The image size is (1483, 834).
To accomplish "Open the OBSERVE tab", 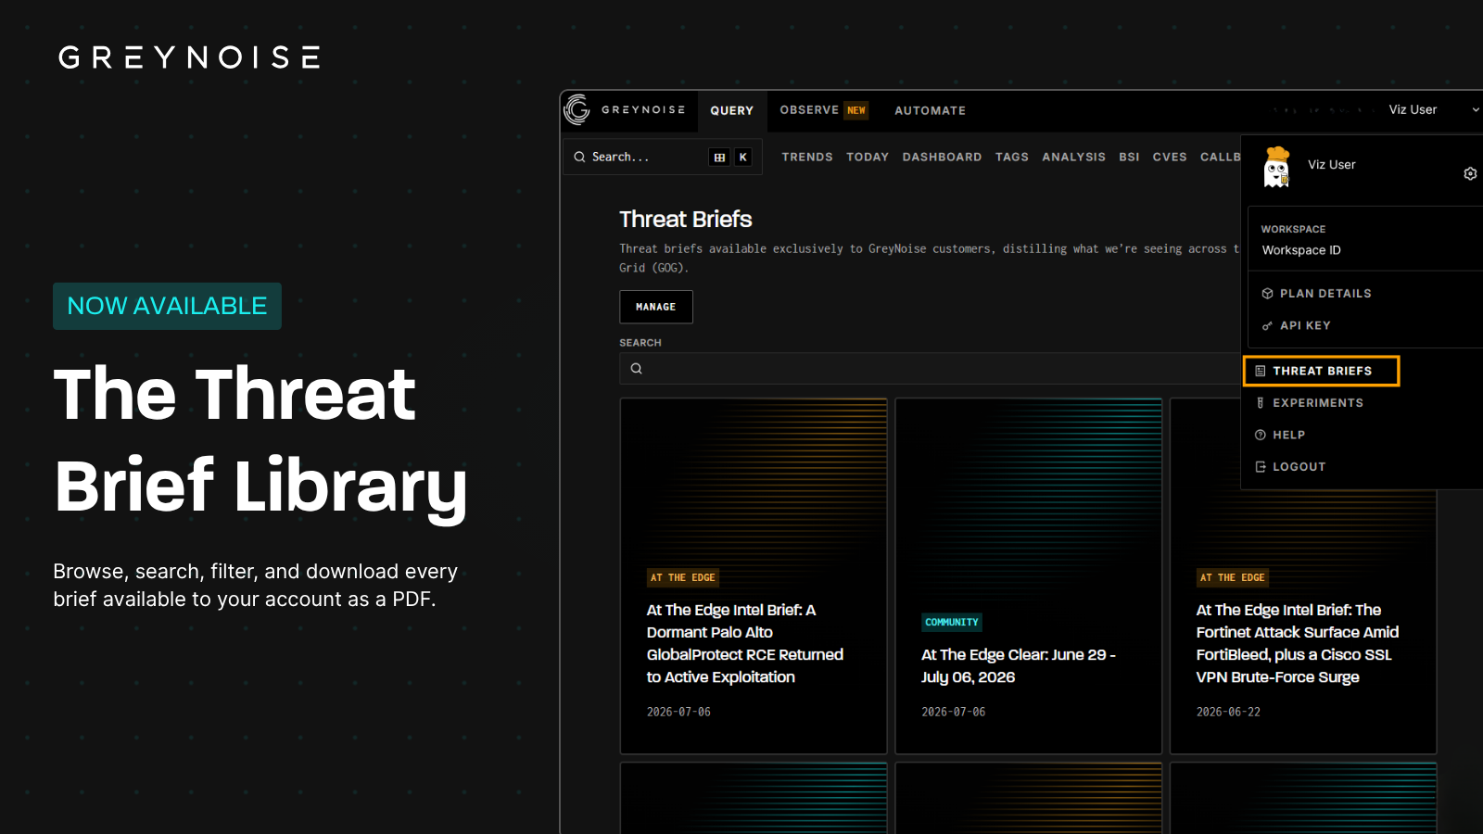I will point(809,109).
